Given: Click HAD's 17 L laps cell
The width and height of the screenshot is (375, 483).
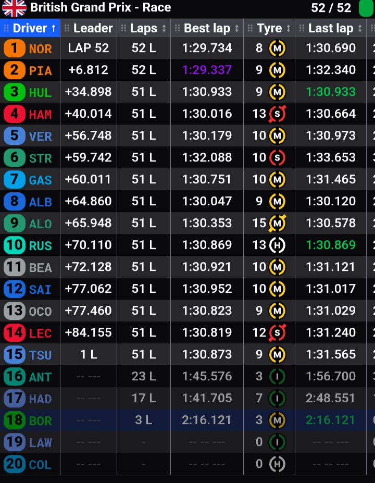Looking at the screenshot, I should (143, 398).
